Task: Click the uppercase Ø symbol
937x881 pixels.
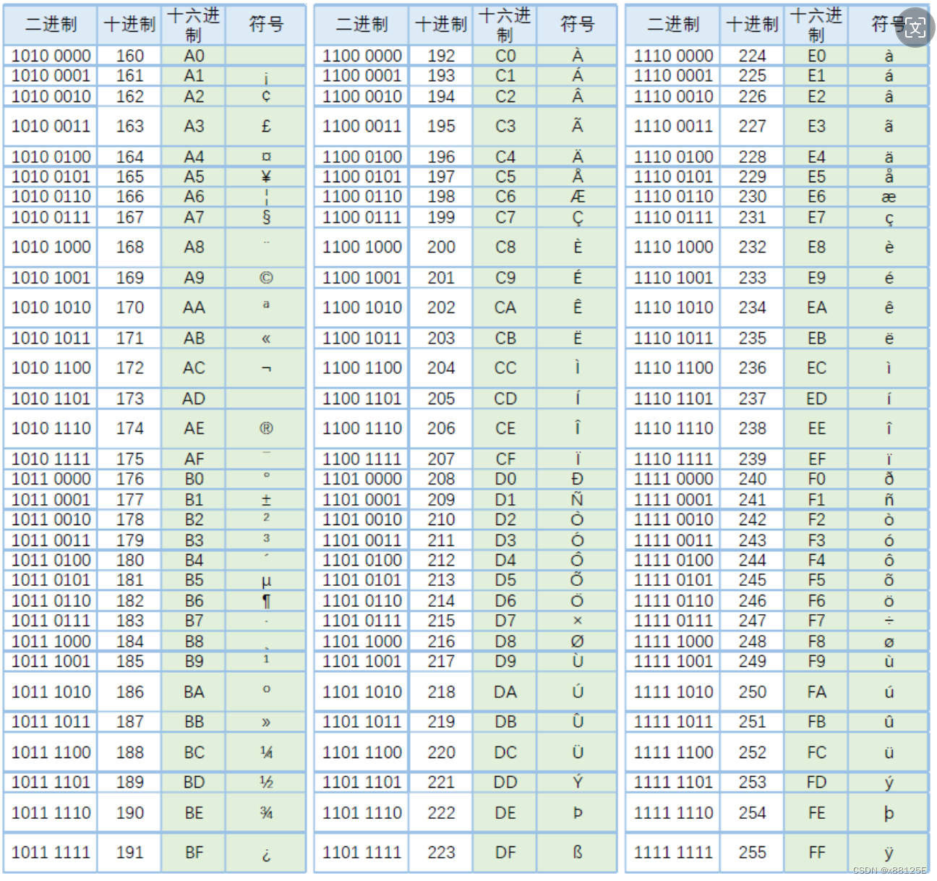Action: [x=577, y=642]
